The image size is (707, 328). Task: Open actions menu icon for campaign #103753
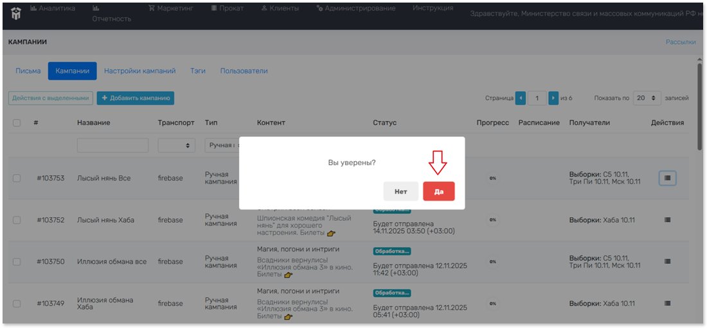pos(667,178)
